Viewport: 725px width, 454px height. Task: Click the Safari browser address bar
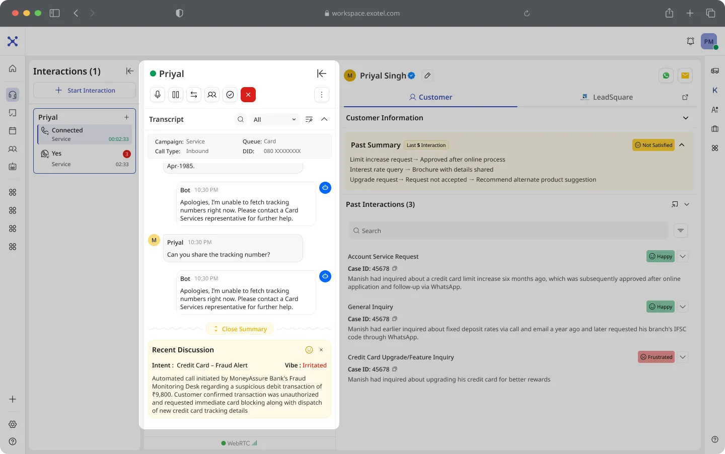tap(362, 13)
